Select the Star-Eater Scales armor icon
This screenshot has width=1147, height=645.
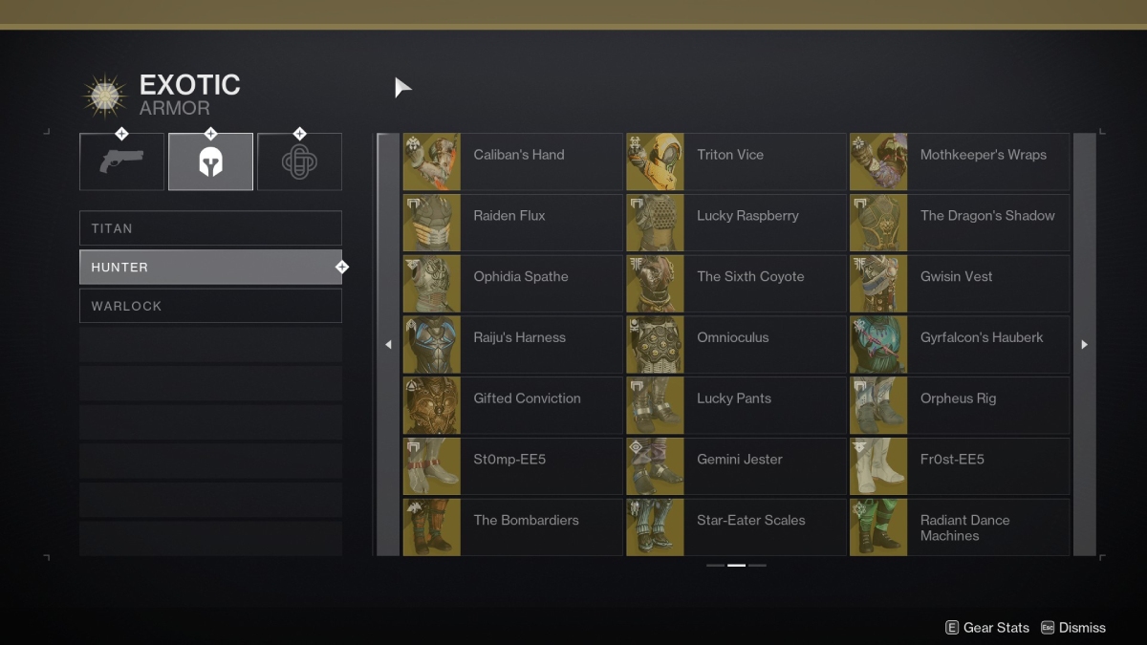655,527
